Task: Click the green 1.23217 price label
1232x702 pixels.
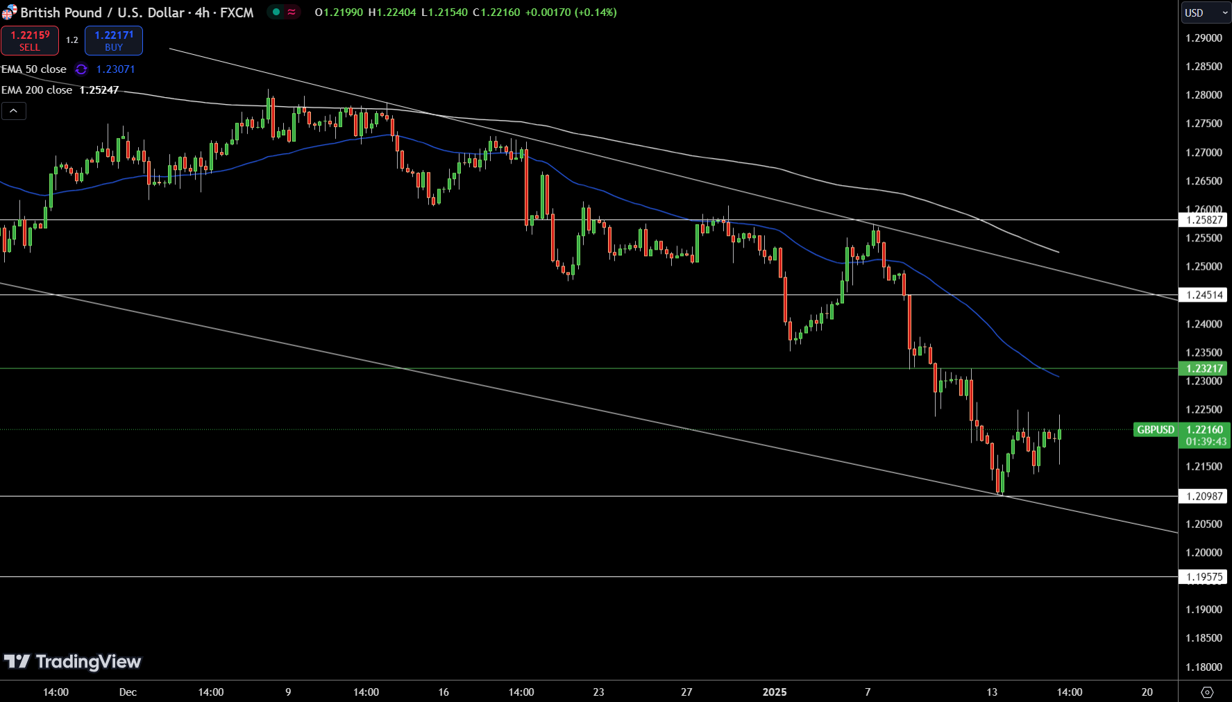Action: (1204, 368)
